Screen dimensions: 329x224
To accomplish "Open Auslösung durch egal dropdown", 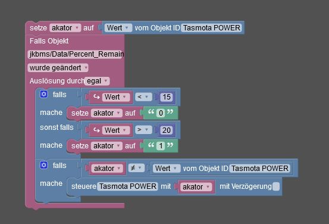I will click(x=97, y=81).
